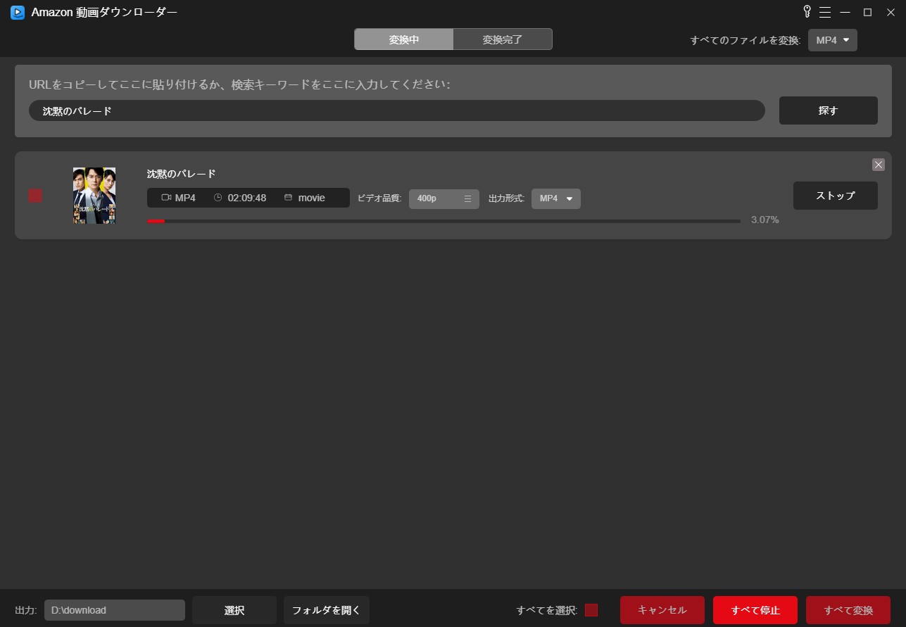Click the clock icon beside 02:09:48
Image resolution: width=906 pixels, height=627 pixels.
coord(218,198)
